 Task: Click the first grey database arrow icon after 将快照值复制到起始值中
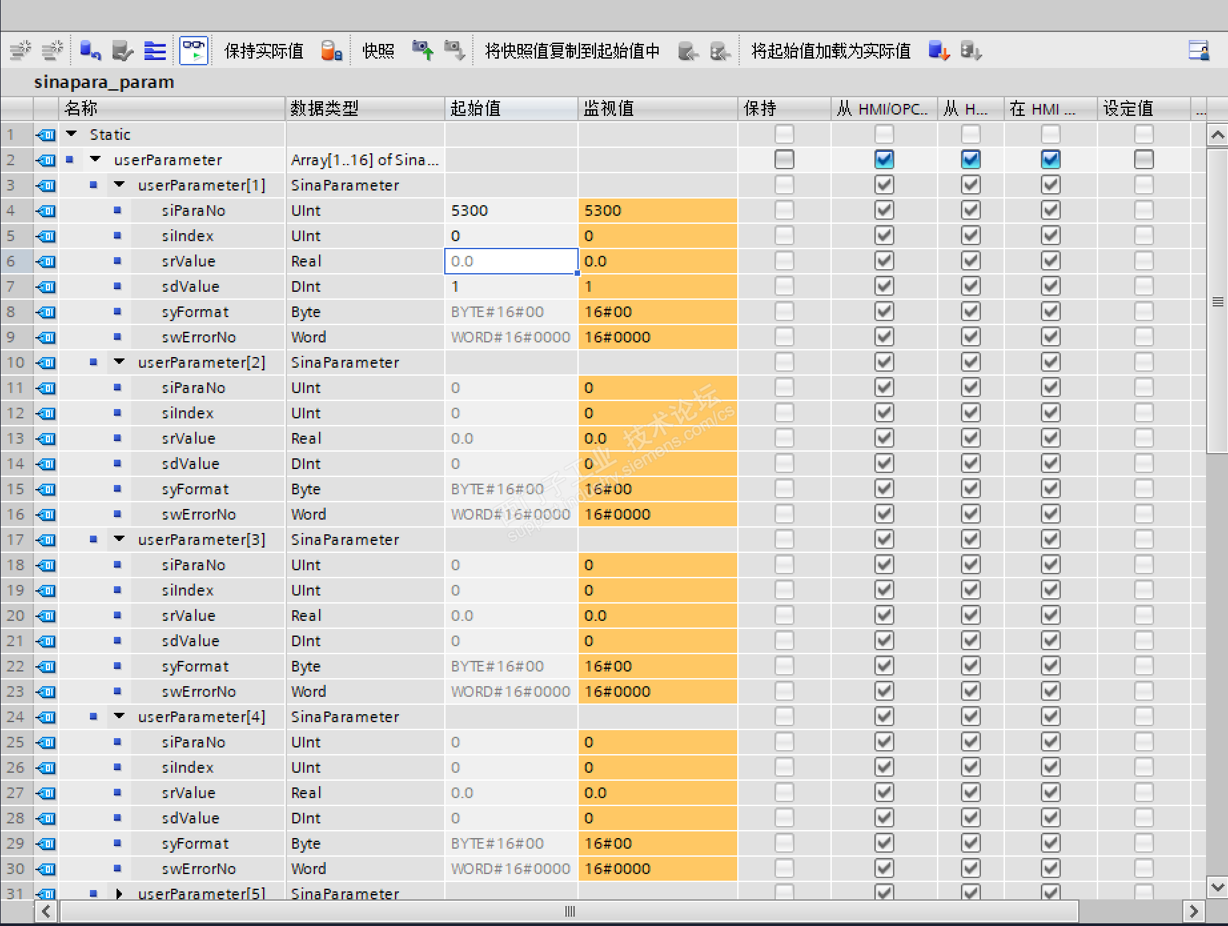coord(688,51)
